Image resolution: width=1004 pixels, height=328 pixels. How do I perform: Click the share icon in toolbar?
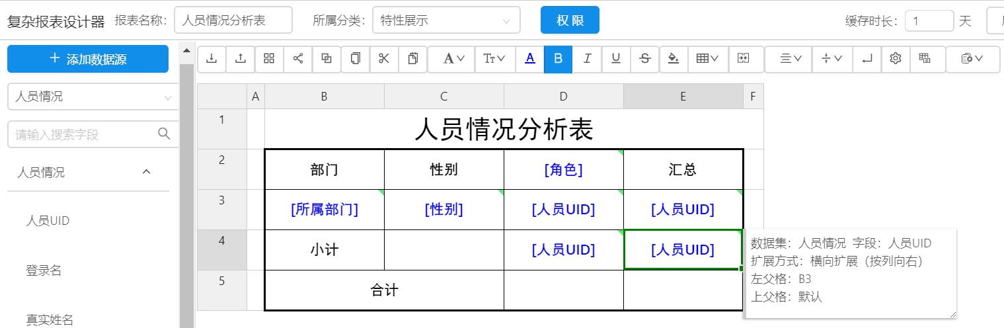click(x=298, y=59)
